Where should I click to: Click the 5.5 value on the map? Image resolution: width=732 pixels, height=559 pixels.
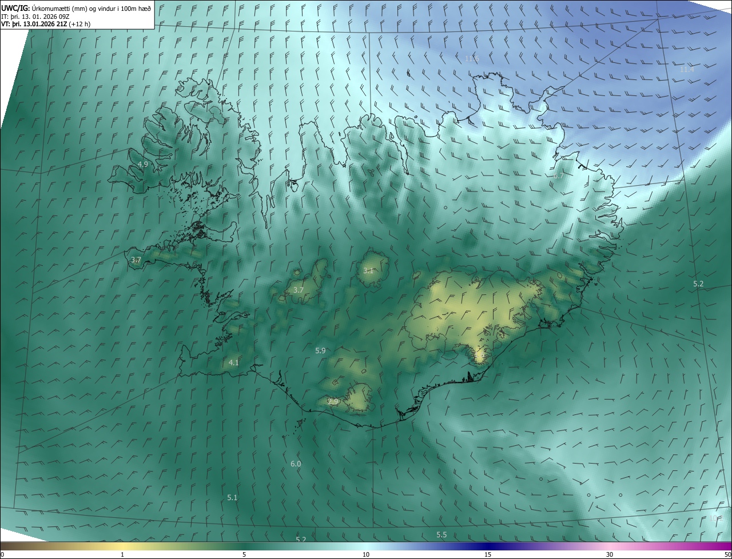[441, 535]
